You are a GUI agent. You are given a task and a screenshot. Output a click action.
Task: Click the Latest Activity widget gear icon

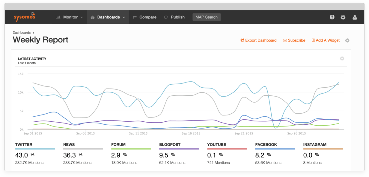pyautogui.click(x=342, y=59)
